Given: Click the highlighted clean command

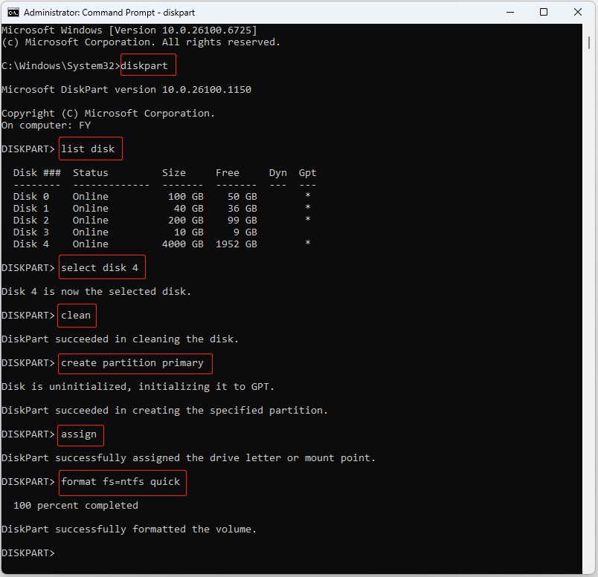Looking at the screenshot, I should [76, 315].
